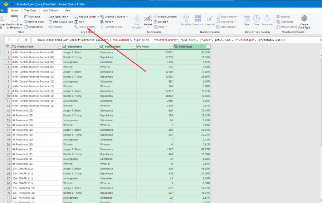
Task: Click cell '104 - CHAPEL (11)' in row 25
Action: pyautogui.click(x=37, y=169)
